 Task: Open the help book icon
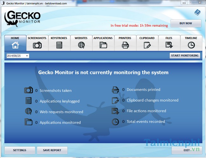(197, 12)
